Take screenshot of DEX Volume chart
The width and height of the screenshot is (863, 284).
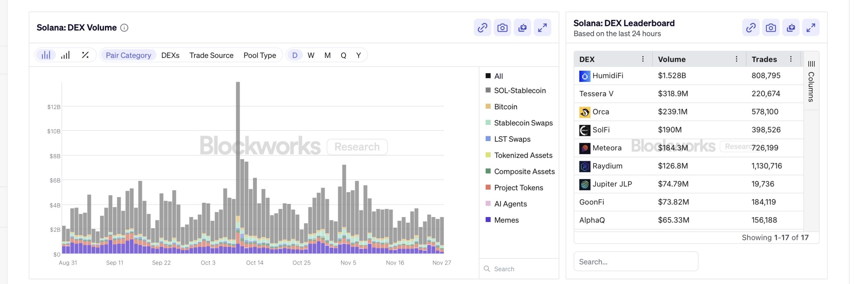pos(502,28)
